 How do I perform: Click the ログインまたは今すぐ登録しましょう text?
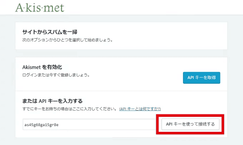coord(55,75)
